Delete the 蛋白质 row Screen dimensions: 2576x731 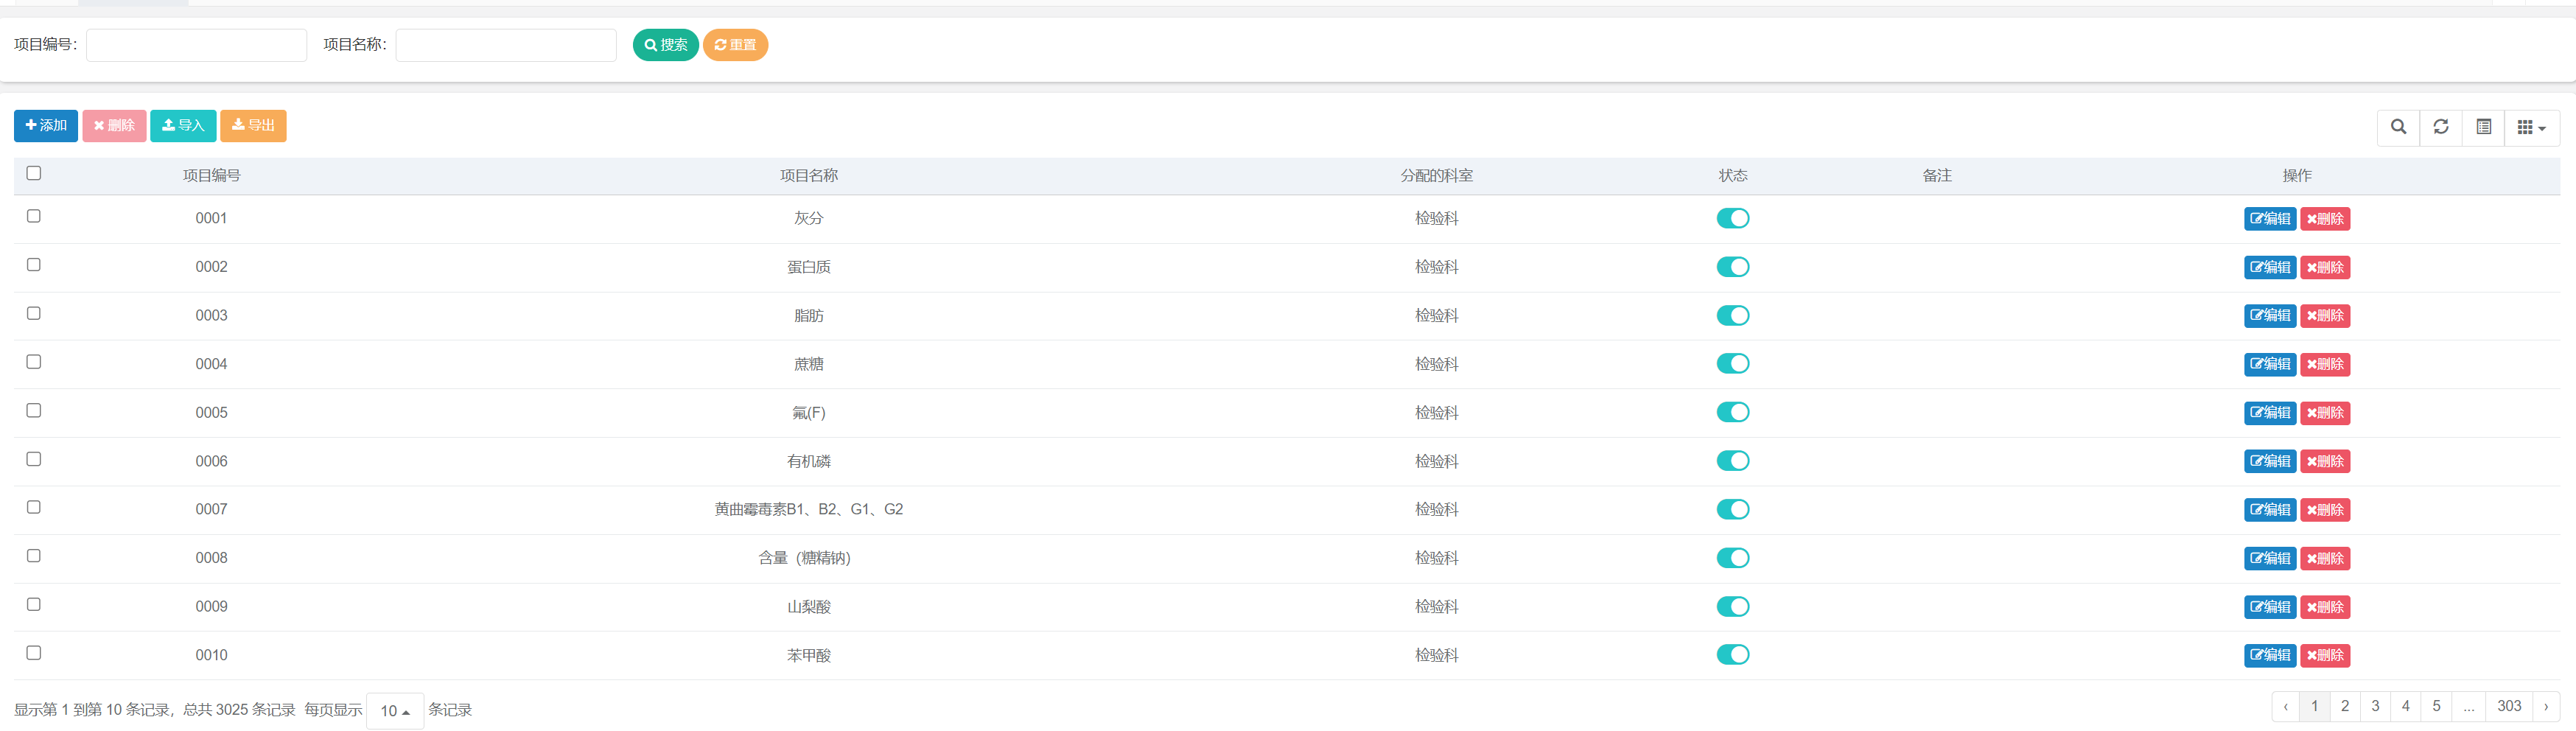[x=2325, y=267]
